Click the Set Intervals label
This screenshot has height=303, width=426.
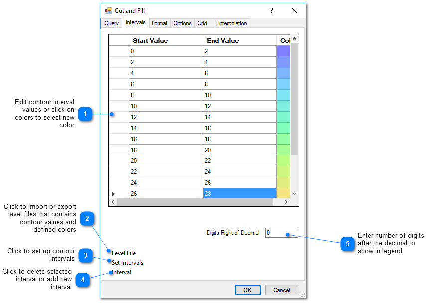pos(127,262)
